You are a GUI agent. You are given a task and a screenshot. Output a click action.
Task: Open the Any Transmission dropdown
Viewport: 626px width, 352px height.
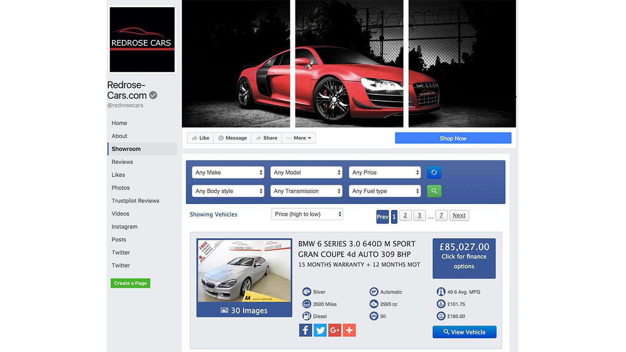click(x=306, y=191)
